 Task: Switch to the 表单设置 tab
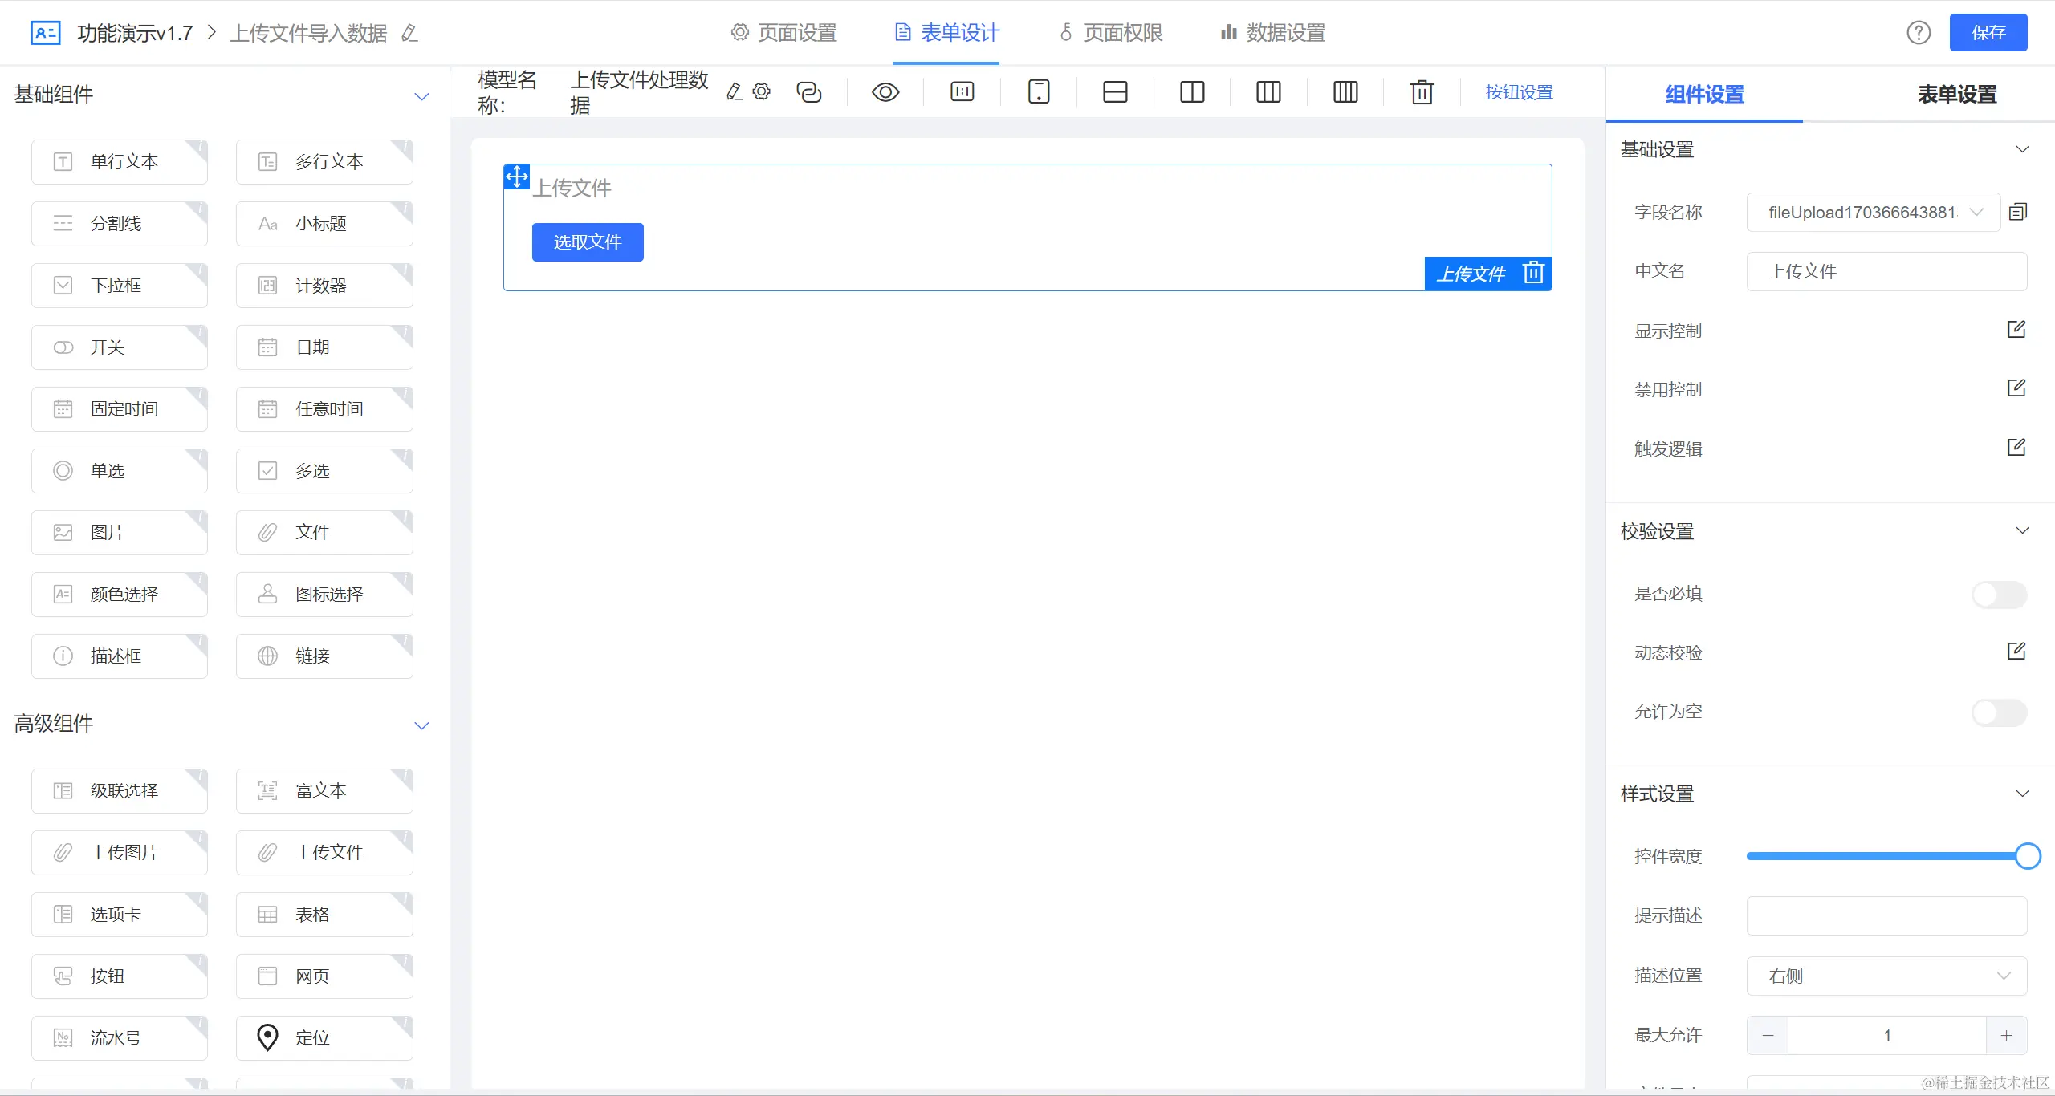click(x=1956, y=95)
